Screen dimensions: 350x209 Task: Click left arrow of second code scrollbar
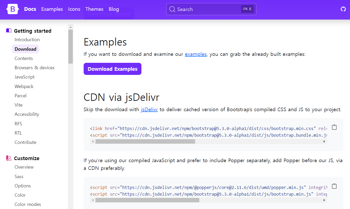(x=92, y=200)
